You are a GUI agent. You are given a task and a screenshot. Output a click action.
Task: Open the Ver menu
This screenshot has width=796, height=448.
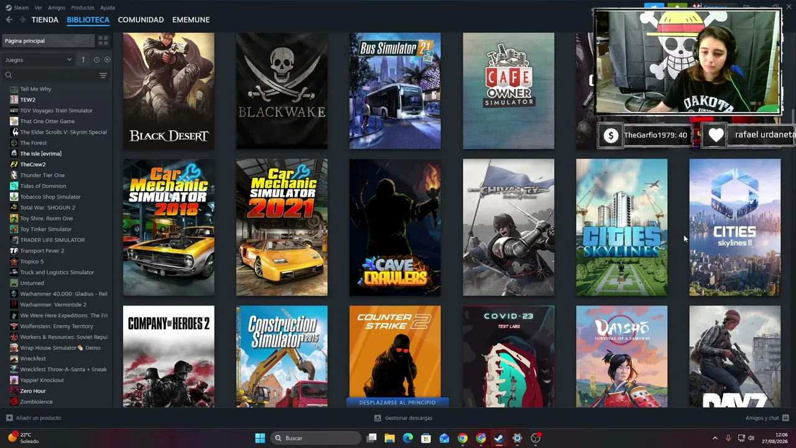click(x=39, y=7)
